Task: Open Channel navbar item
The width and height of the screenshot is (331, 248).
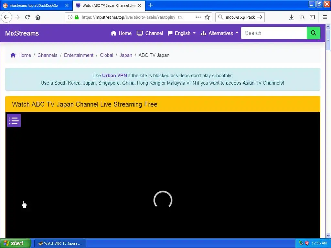Action: 150,33
